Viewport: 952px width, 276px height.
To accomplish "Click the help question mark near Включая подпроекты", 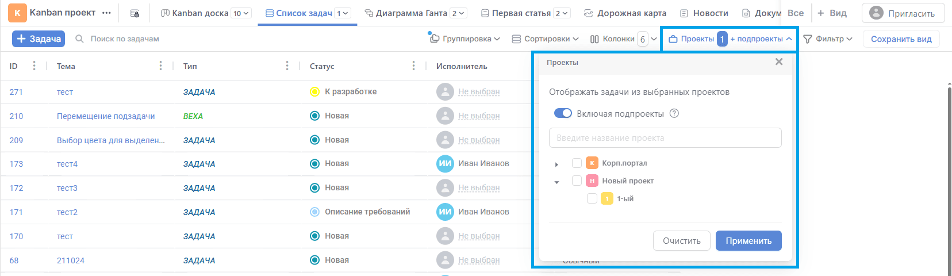I will pos(674,113).
